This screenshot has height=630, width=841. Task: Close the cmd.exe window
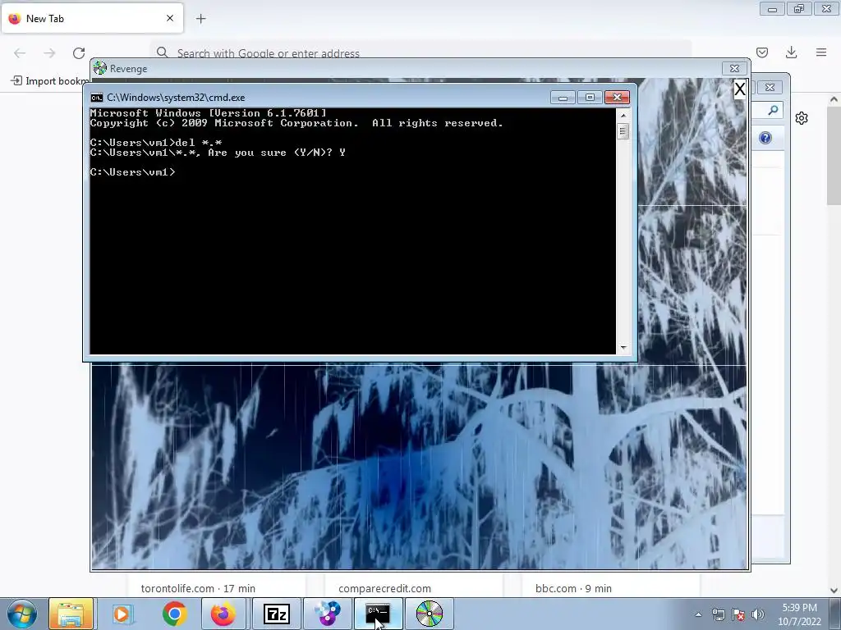[617, 98]
